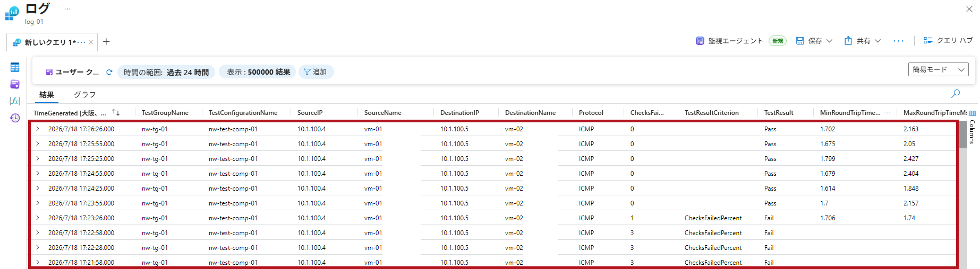This screenshot has height=269, width=980.
Task: Switch to the グラフ tab
Action: (85, 94)
